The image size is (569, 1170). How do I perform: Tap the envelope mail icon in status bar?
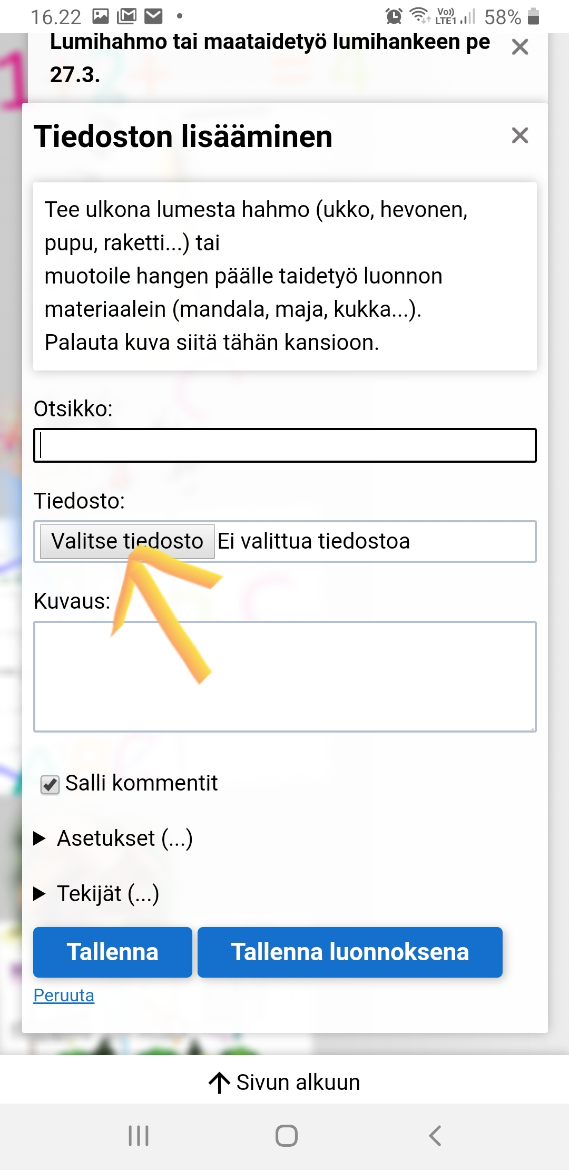click(x=153, y=17)
